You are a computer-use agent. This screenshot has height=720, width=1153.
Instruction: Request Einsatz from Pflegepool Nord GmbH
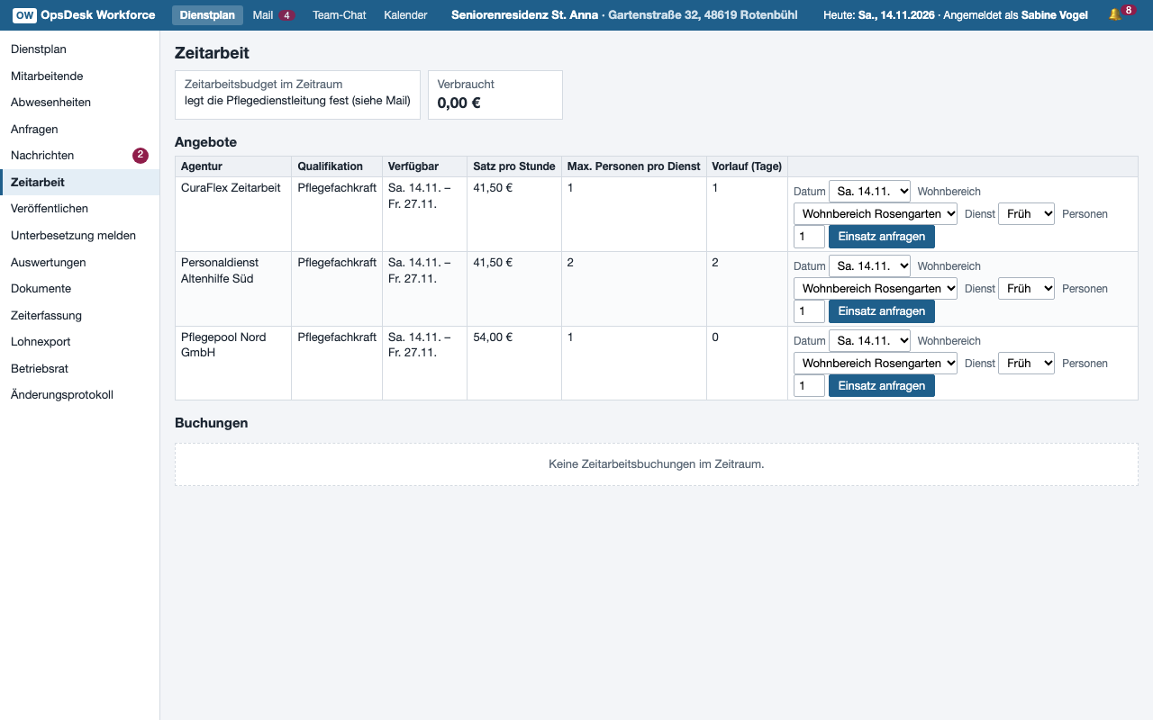click(x=882, y=386)
